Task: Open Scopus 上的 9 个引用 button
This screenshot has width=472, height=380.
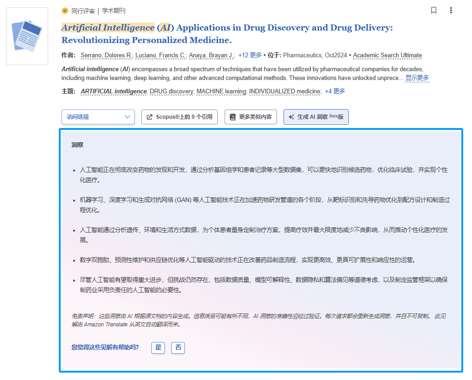Action: [x=179, y=117]
